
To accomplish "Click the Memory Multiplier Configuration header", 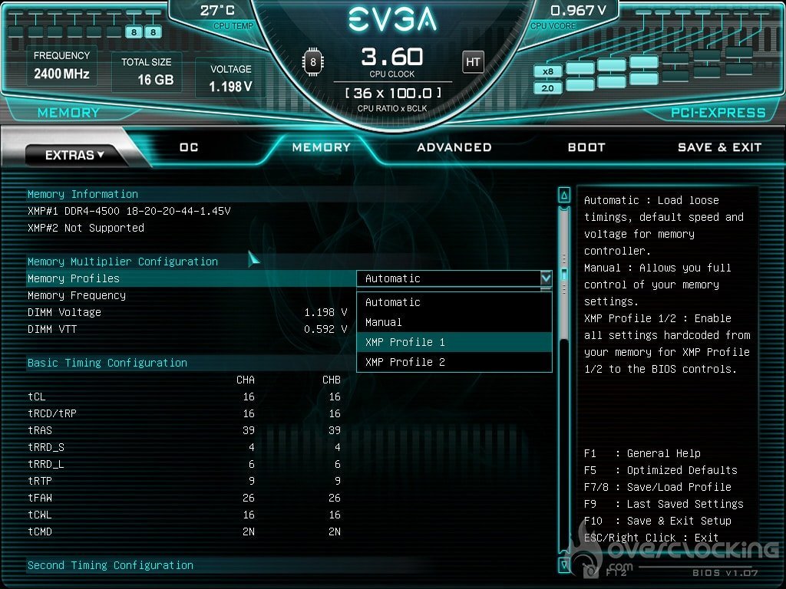I will pyautogui.click(x=123, y=262).
